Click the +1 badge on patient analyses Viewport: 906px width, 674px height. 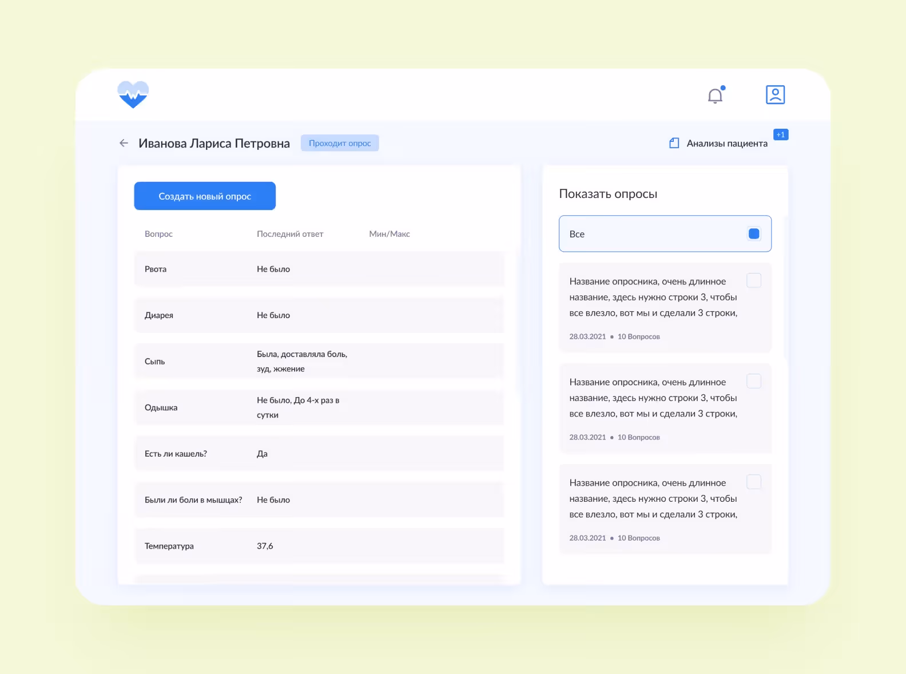(781, 134)
